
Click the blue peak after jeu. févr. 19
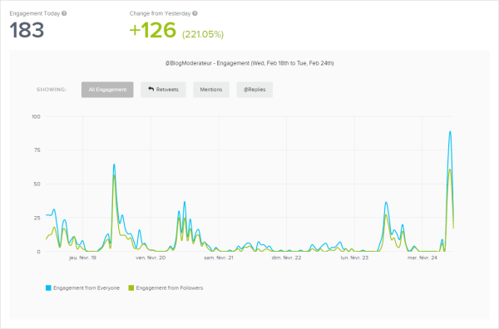(114, 164)
